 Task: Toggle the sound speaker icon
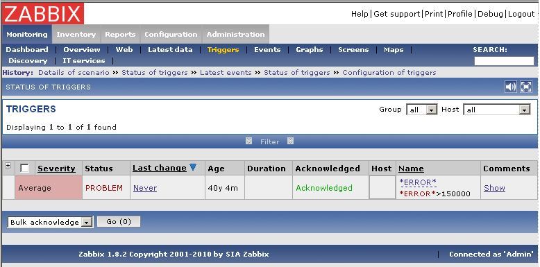pos(511,87)
